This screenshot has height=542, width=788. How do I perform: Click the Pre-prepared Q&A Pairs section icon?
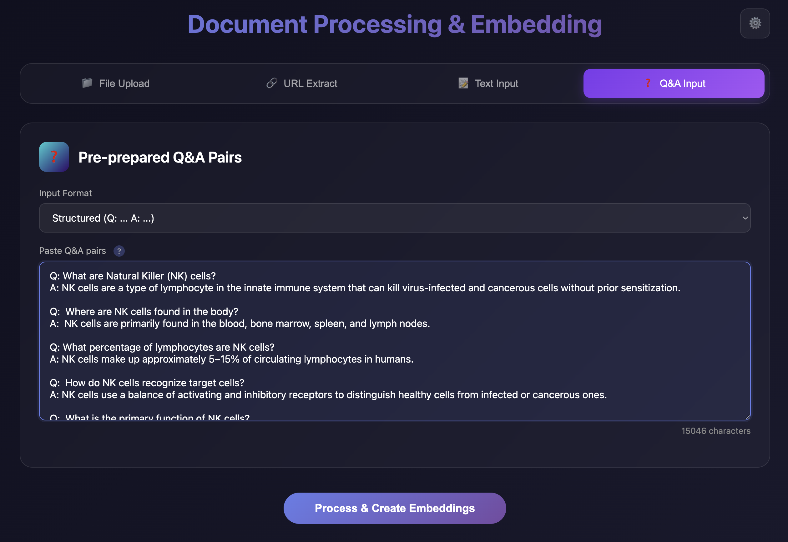click(x=54, y=157)
